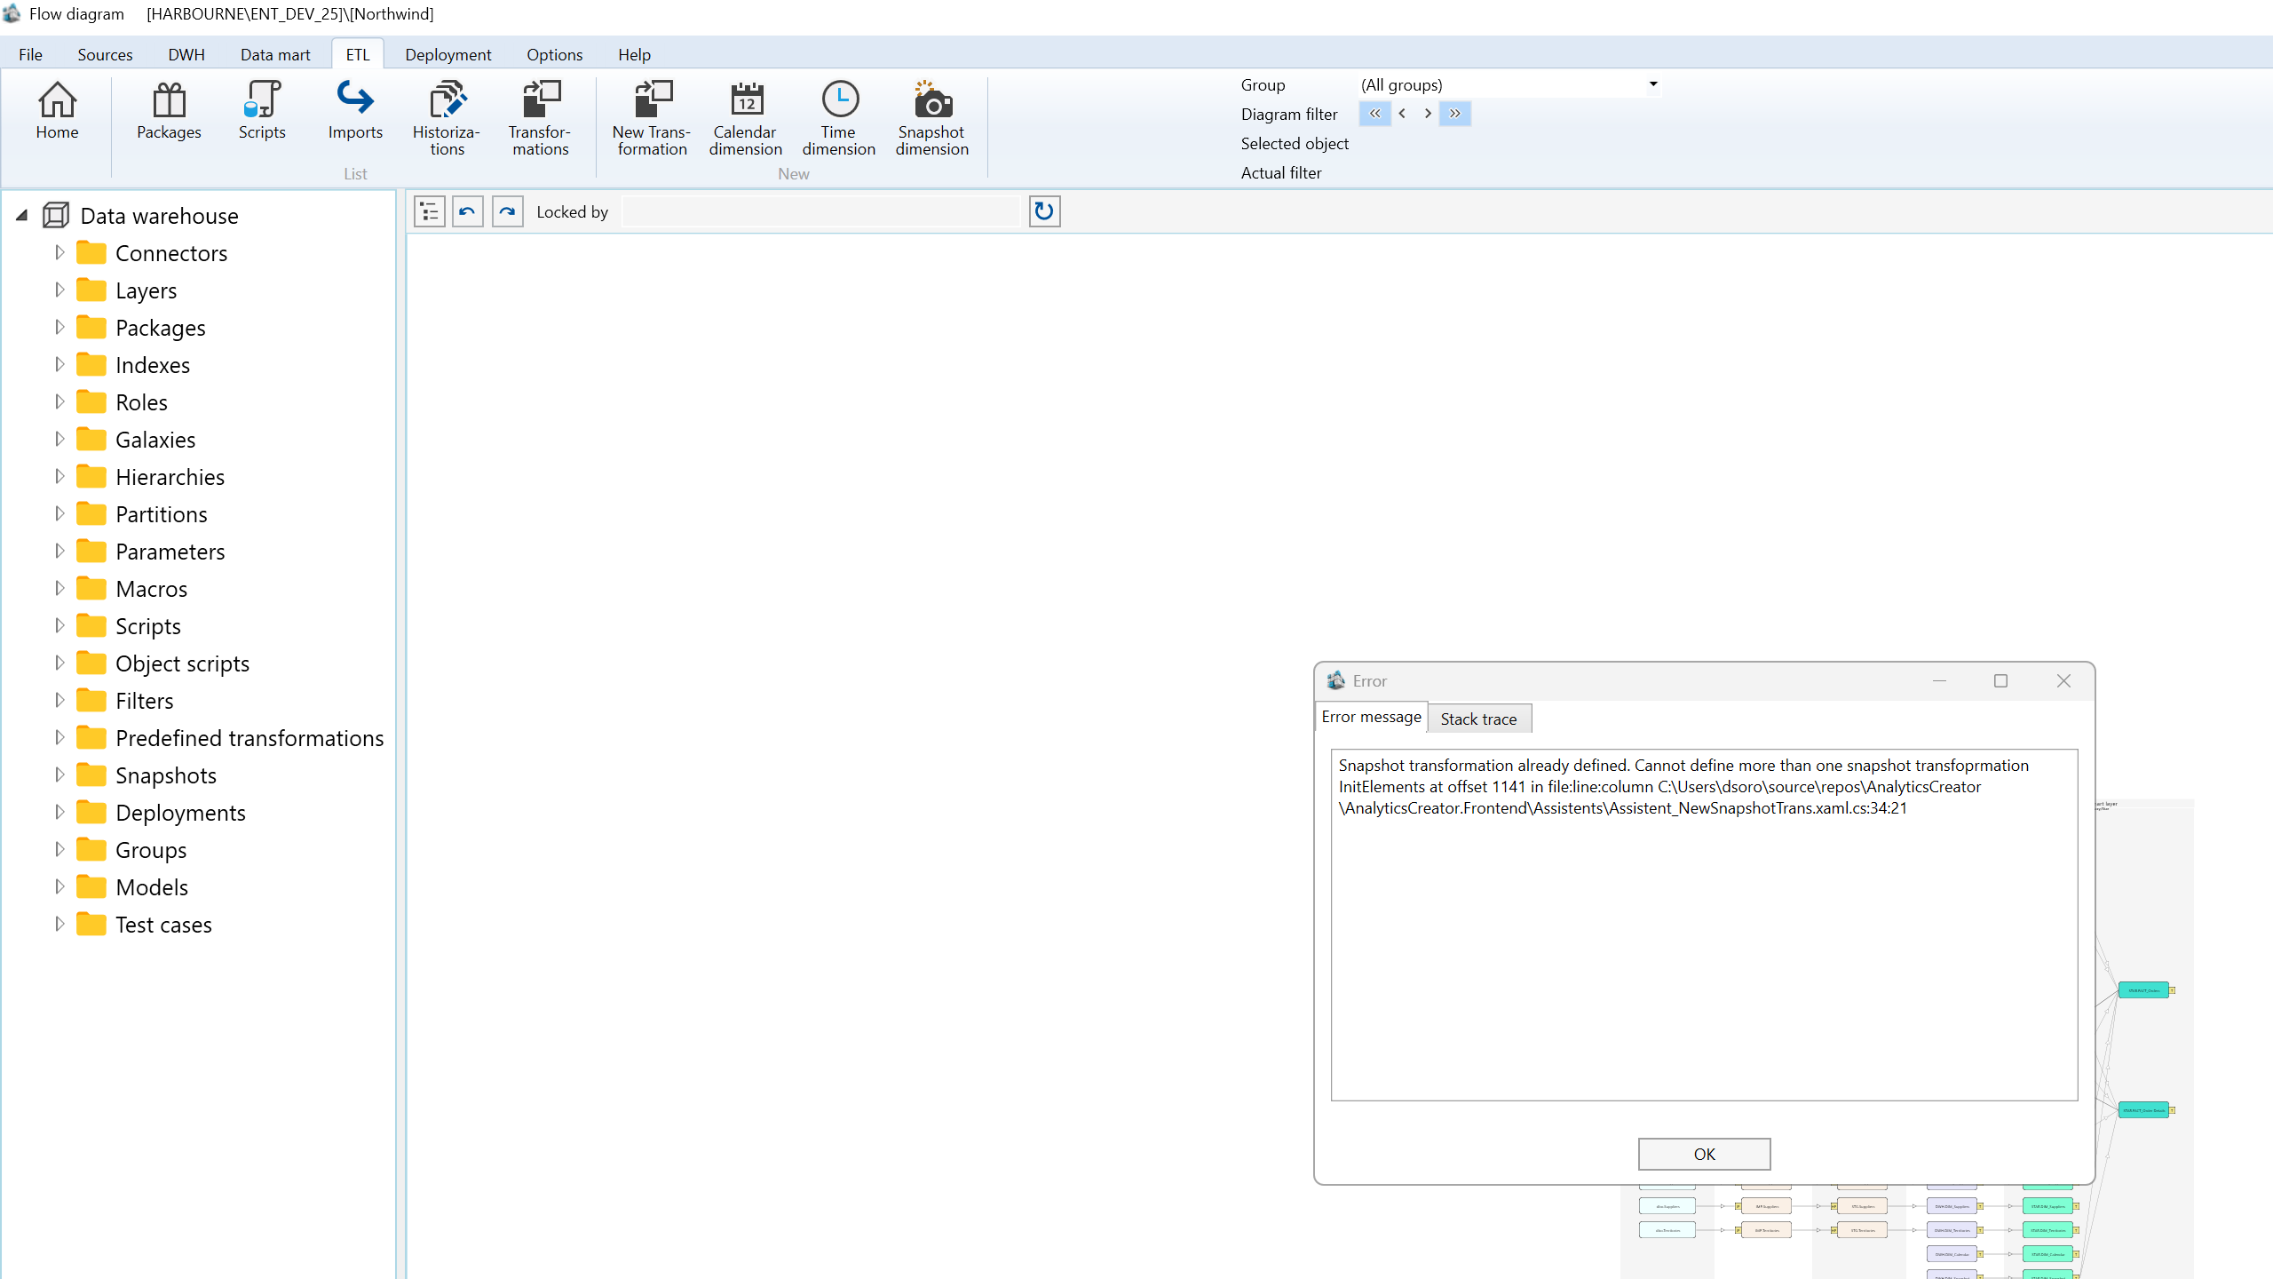2273x1279 pixels.
Task: Jump to last diagram filter
Action: coord(1454,114)
